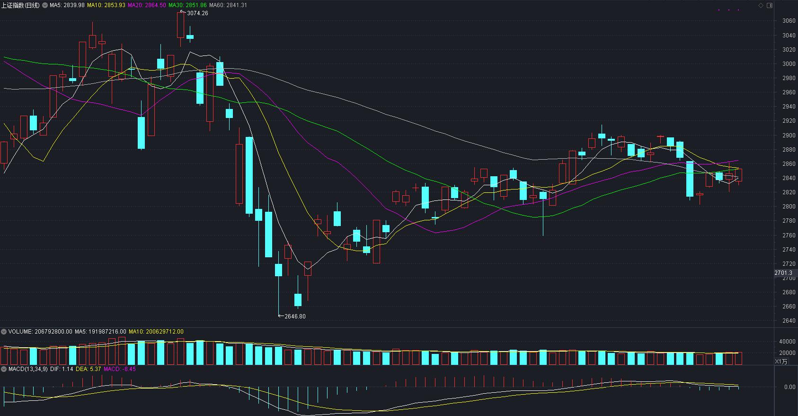Click the 3060 price axis label

point(789,21)
